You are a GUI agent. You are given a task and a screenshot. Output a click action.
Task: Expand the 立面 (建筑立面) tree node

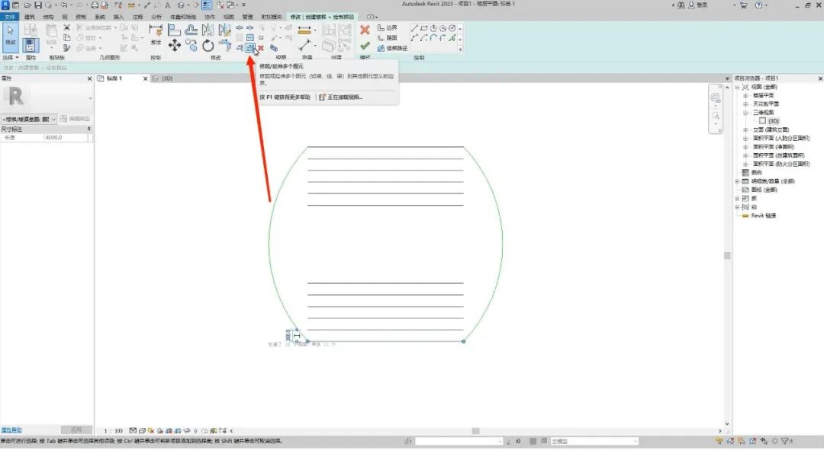click(745, 129)
